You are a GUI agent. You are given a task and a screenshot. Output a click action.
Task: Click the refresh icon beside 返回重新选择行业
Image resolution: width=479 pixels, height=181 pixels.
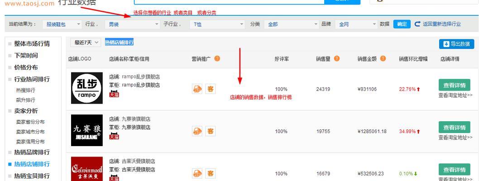coord(417,24)
